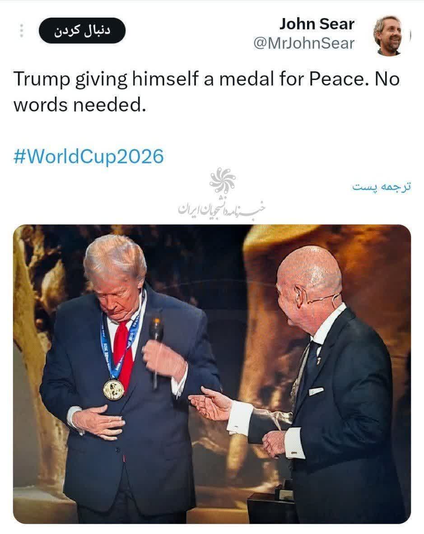Select the John Sear display name
Image resolution: width=424 pixels, height=534 pixels.
(317, 24)
